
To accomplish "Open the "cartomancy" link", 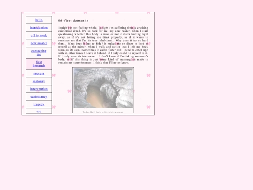I will coord(39,97).
